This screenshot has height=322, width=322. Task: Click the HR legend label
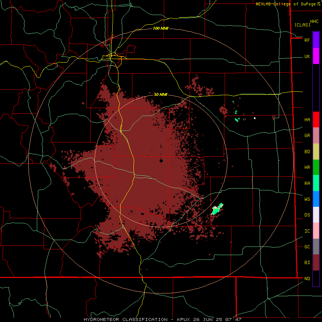307,167
